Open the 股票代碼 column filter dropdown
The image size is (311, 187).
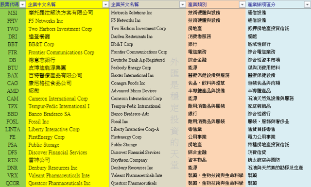[x=23, y=4]
